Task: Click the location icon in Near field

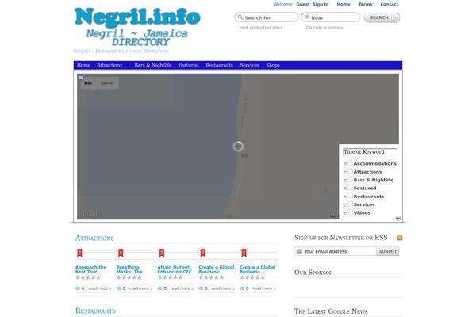Action: coord(307,17)
